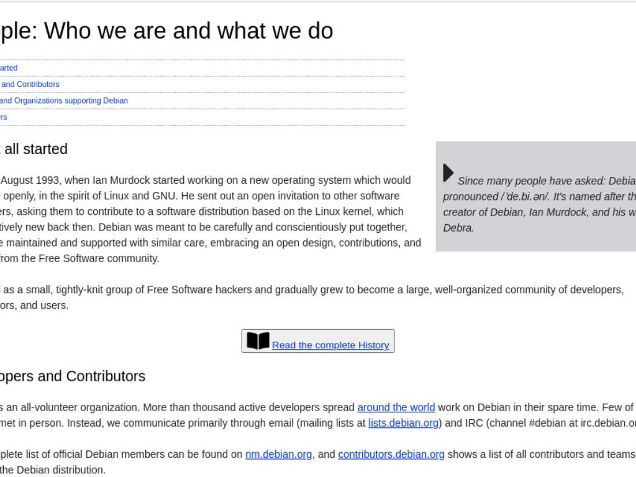The image size is (636, 477).
Task: Click the open book icon
Action: [258, 341]
